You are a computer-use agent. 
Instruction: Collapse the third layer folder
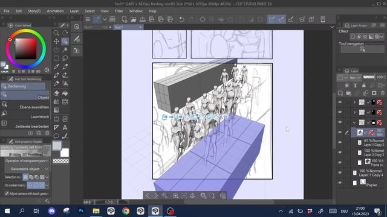(355, 122)
